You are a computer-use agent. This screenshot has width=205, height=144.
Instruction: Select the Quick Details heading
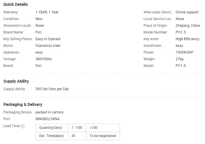coord(15,4)
